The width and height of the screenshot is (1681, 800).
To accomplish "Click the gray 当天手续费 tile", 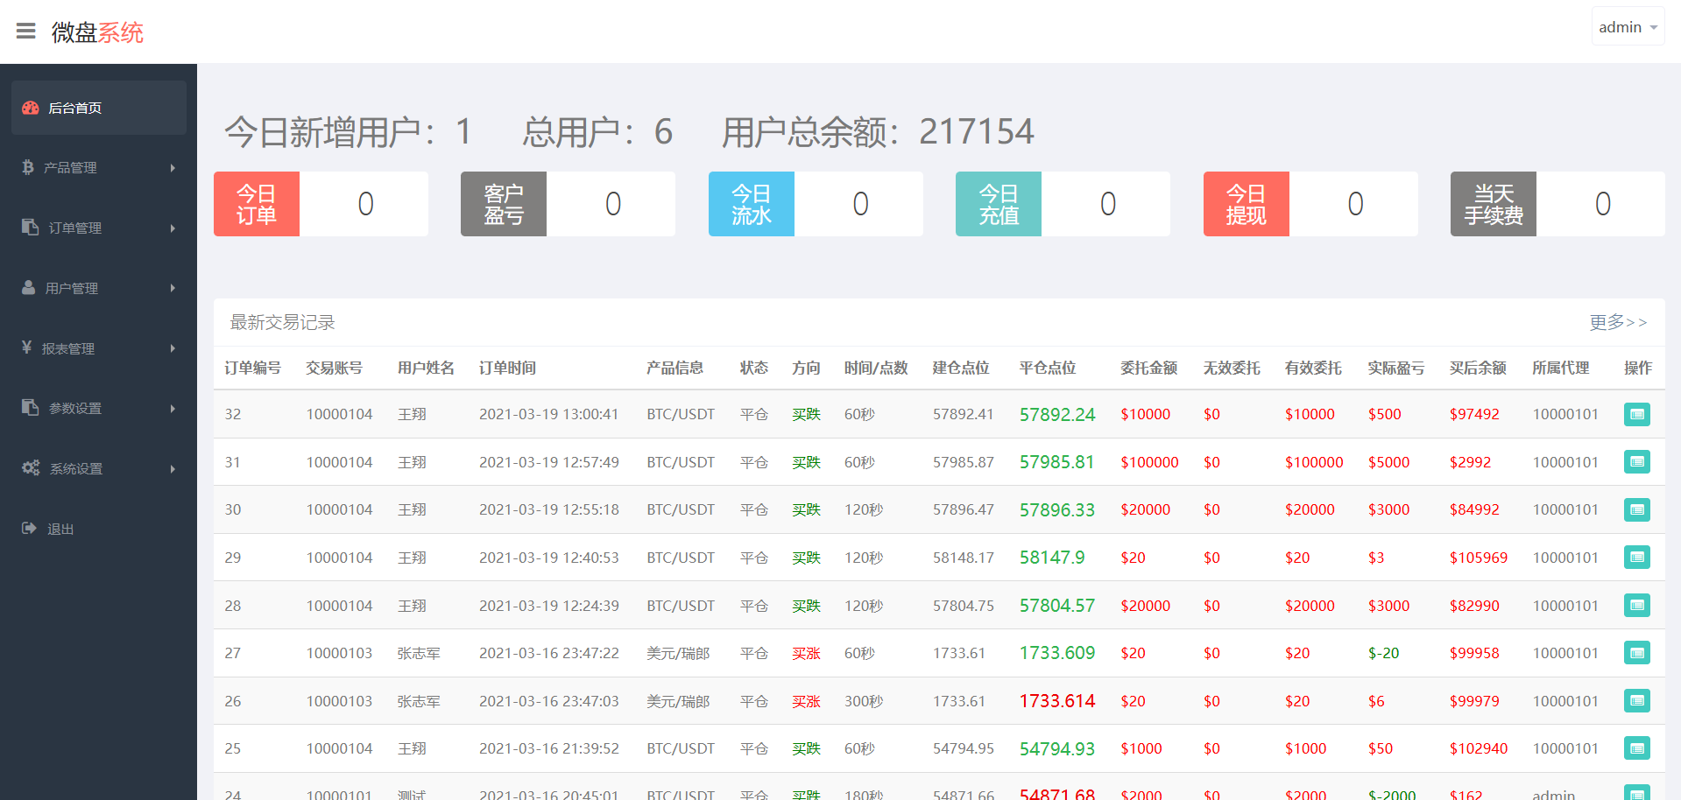I will coord(1494,204).
